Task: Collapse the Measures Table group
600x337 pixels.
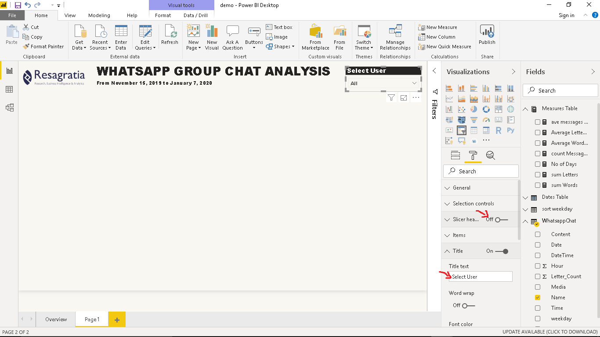Action: [x=525, y=109]
